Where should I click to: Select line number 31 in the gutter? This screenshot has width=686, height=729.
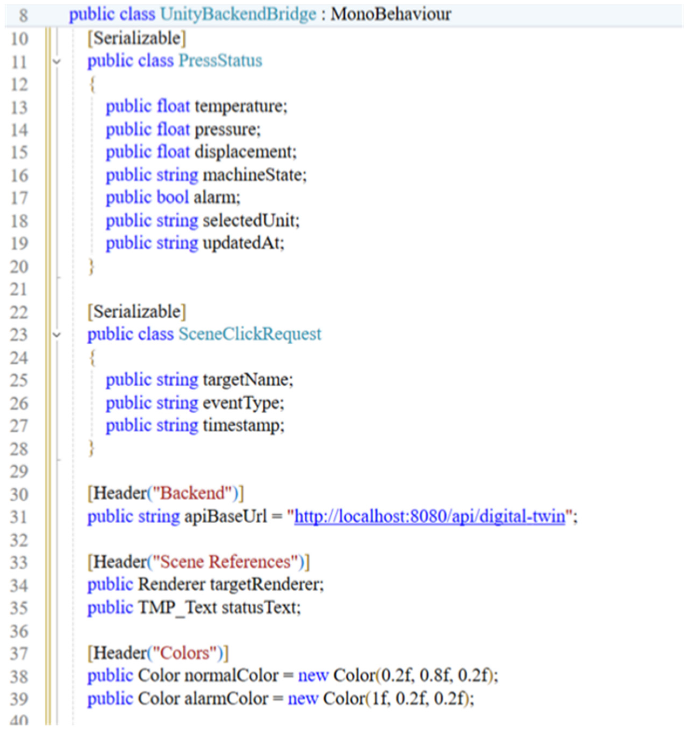coord(19,517)
